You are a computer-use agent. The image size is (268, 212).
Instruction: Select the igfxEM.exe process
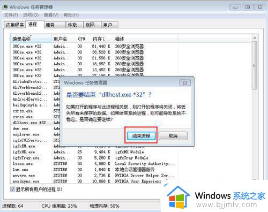click(24, 146)
